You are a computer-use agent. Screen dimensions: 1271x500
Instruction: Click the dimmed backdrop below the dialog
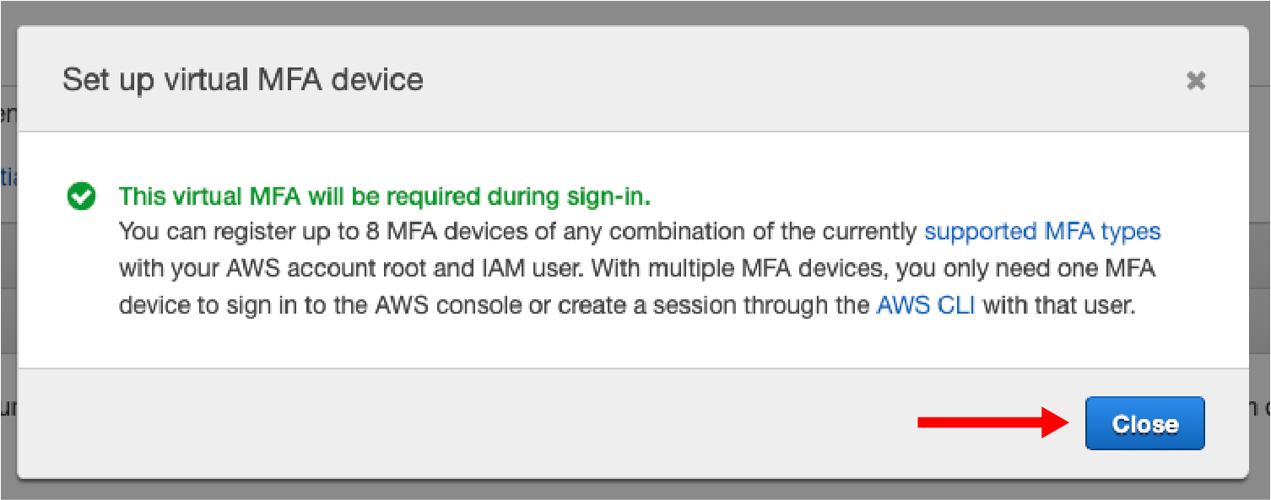click(633, 490)
